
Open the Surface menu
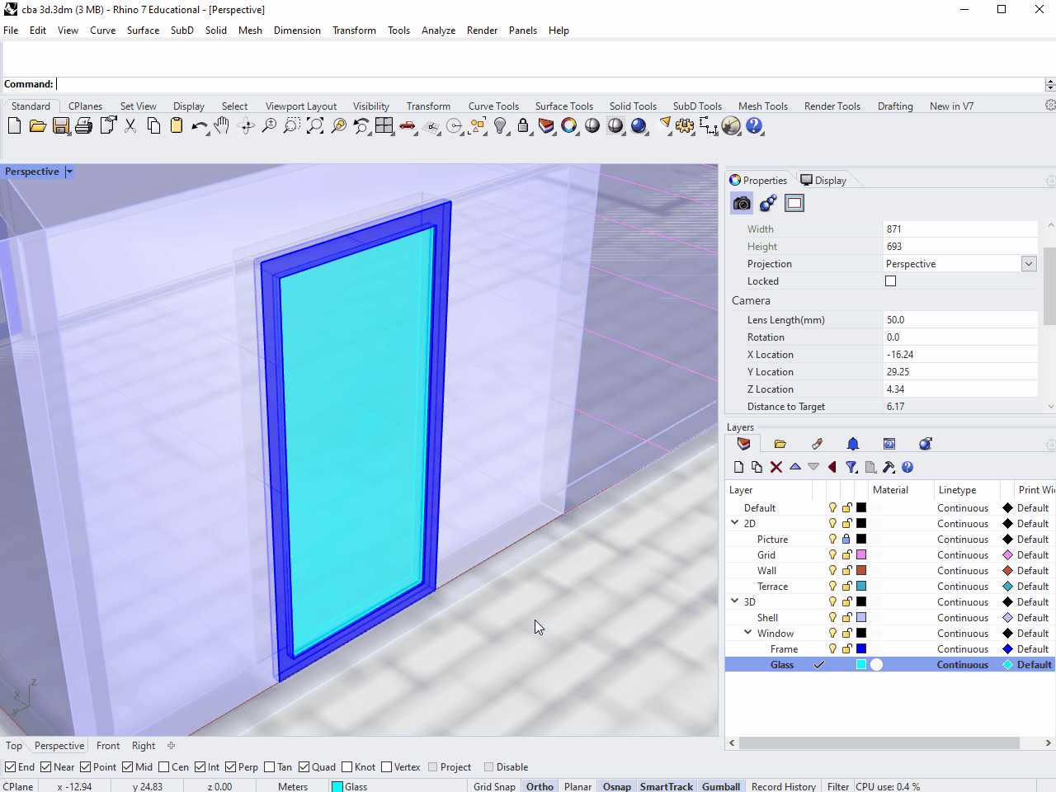tap(143, 31)
